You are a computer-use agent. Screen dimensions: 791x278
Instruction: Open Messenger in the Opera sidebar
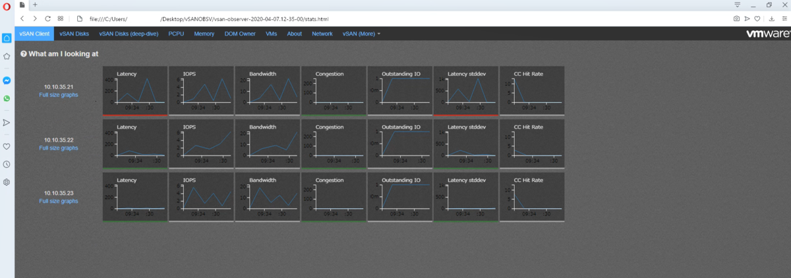coord(7,80)
